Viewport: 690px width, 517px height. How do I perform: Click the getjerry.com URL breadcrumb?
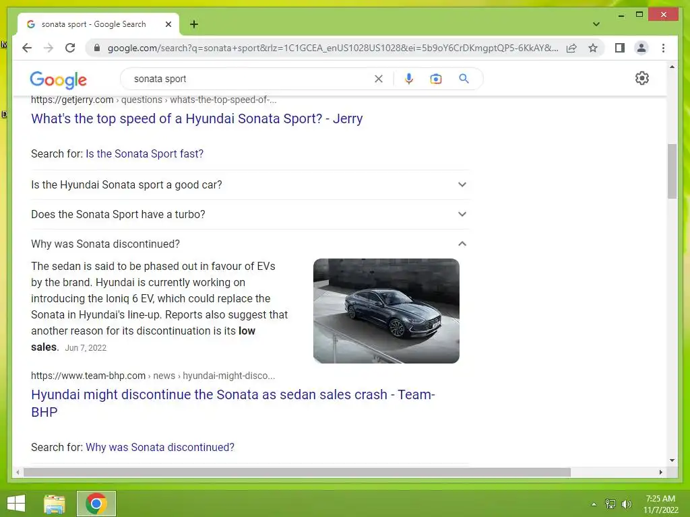point(154,100)
